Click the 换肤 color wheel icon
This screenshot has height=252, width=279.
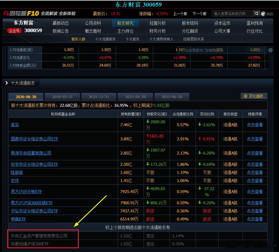click(263, 14)
